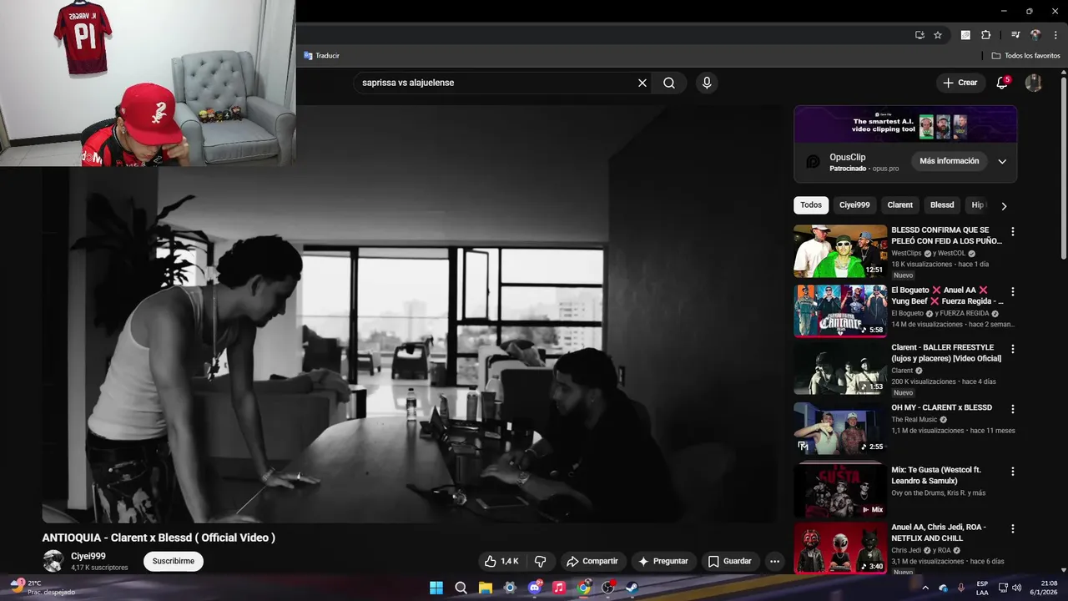Open options for BALLER FREESTYLE video
The height and width of the screenshot is (601, 1068).
click(x=1013, y=349)
